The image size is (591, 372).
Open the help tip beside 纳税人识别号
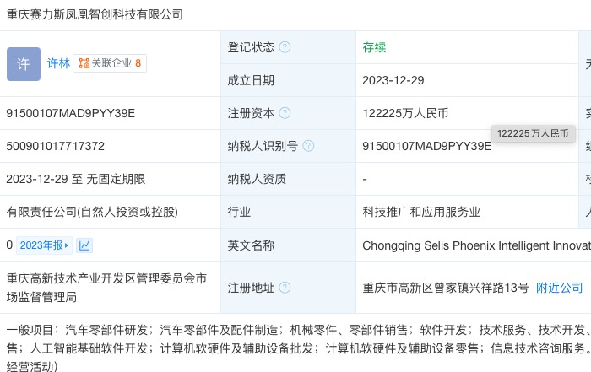pos(308,146)
